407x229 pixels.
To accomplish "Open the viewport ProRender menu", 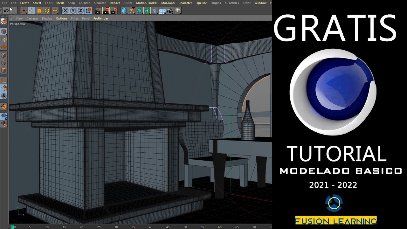I will point(101,18).
